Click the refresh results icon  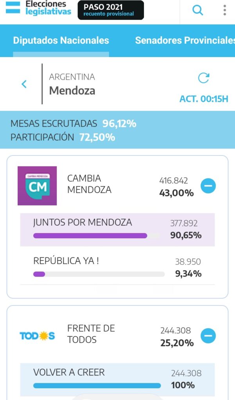click(x=204, y=78)
